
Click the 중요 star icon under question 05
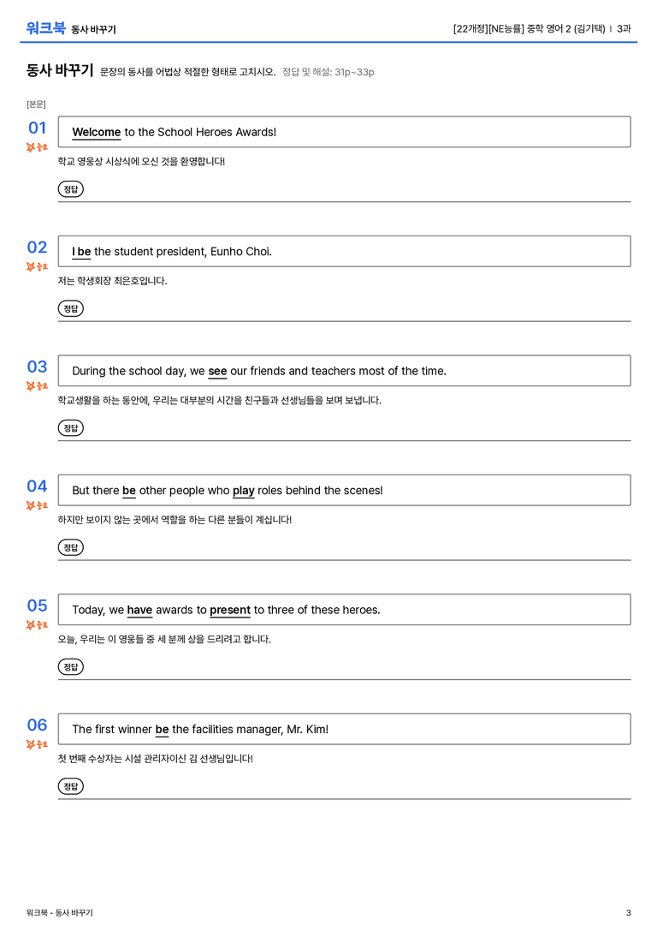click(x=37, y=624)
